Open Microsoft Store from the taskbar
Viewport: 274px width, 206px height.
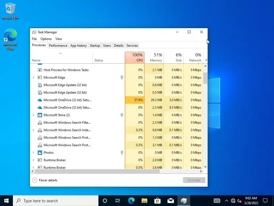point(157,201)
